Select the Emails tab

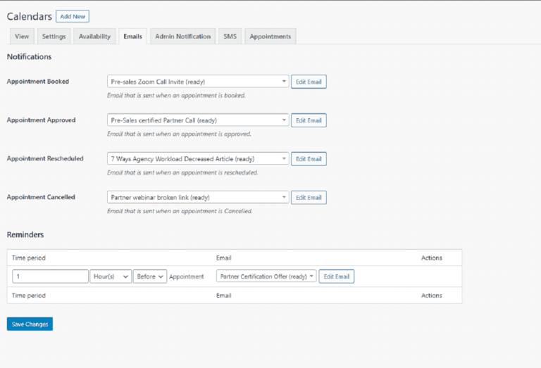coord(132,37)
